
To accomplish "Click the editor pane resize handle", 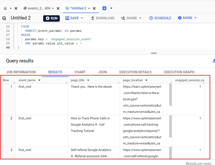I will coord(154,53).
